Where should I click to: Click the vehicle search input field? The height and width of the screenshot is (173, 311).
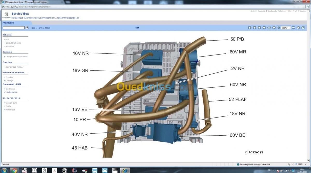click(x=14, y=28)
